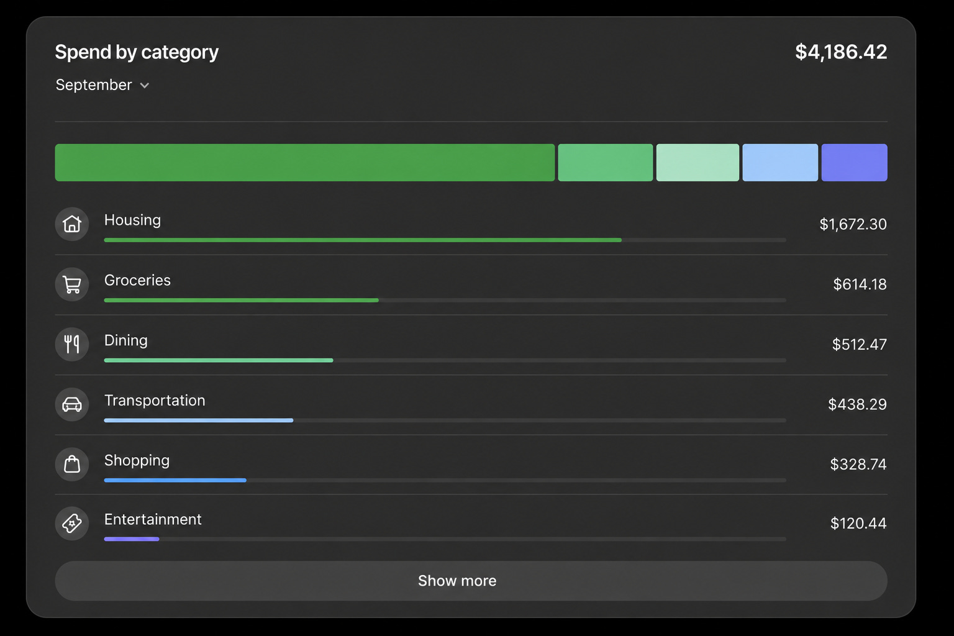Select the pale green Dining bar segment

[697, 163]
